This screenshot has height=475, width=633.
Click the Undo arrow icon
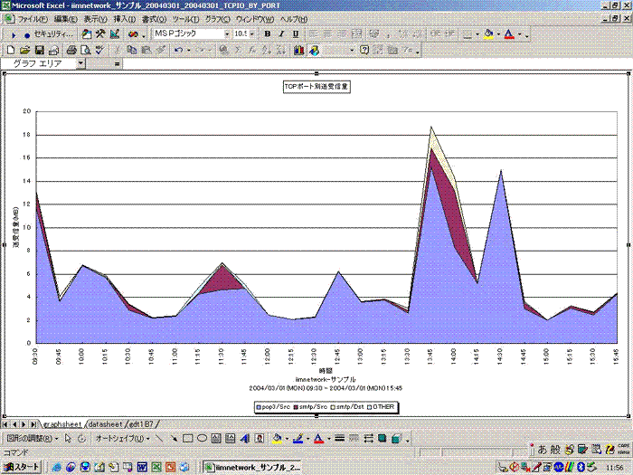[x=178, y=49]
